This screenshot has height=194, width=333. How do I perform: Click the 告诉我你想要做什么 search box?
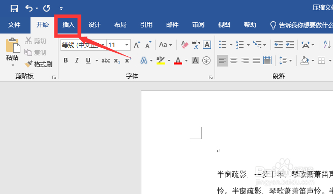(x=301, y=25)
